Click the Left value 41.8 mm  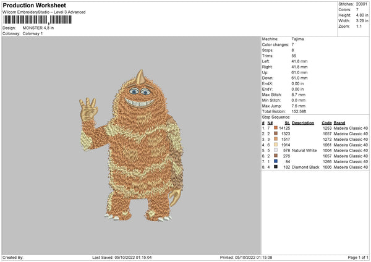[299, 61]
